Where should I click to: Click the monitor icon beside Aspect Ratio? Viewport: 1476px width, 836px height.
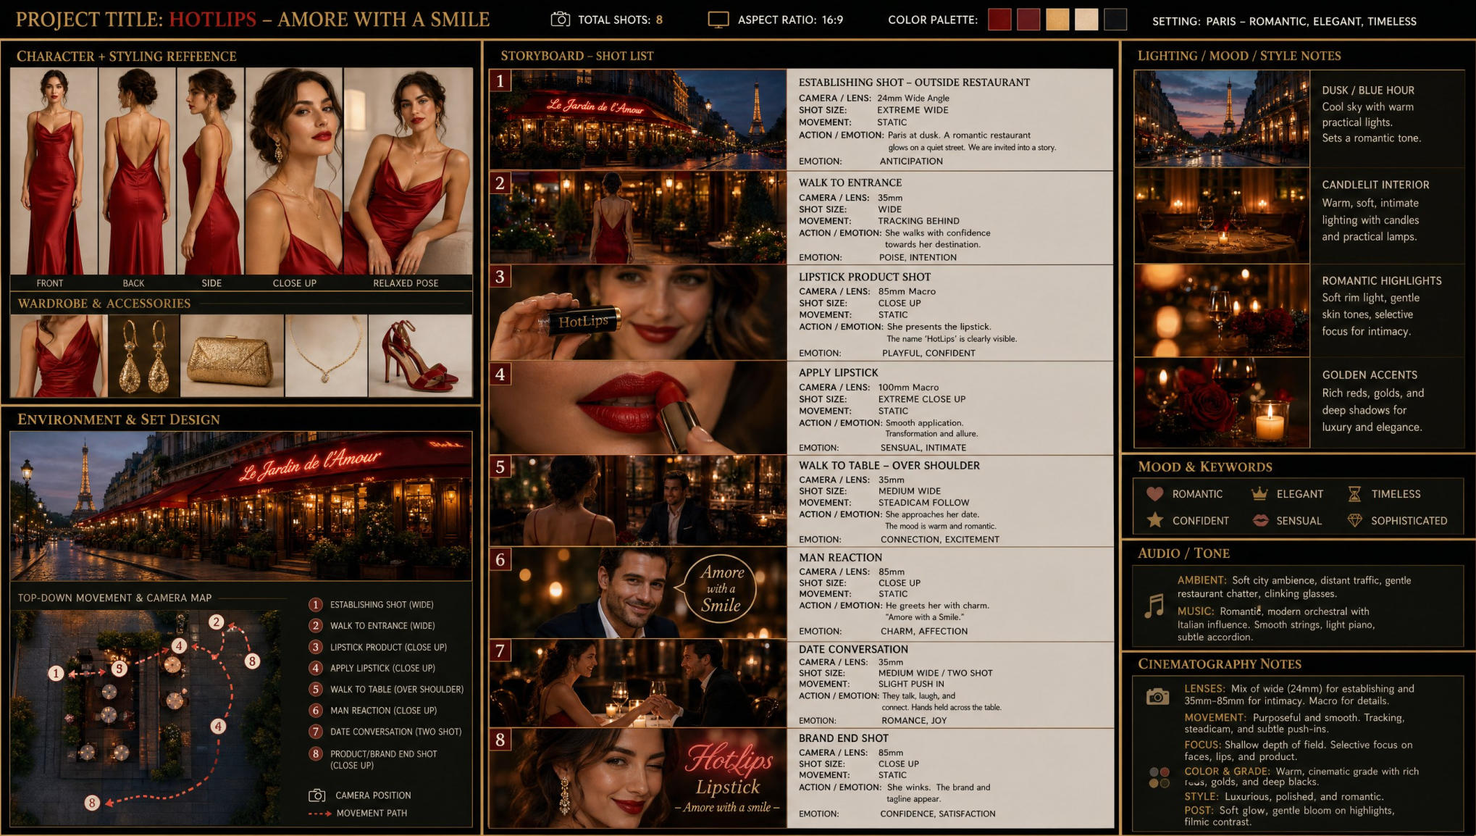(718, 20)
